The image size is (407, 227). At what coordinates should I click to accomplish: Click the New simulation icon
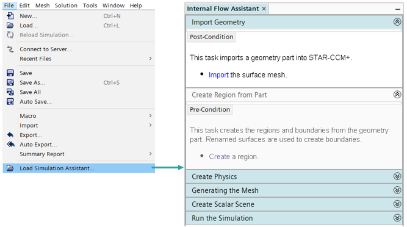(10, 16)
